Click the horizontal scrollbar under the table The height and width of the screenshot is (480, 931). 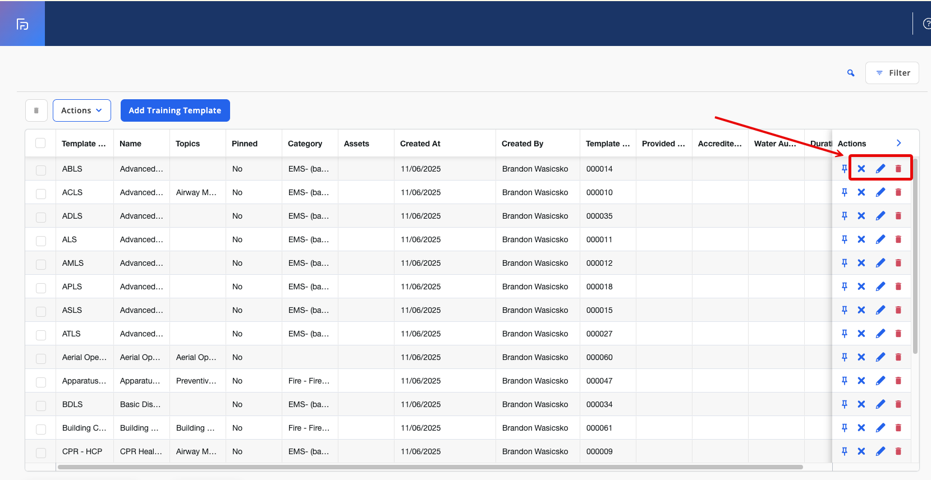tap(430, 467)
